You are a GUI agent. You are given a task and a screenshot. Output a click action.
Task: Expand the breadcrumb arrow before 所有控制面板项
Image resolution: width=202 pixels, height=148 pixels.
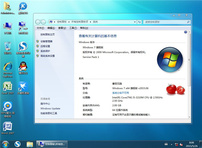coord(69,22)
